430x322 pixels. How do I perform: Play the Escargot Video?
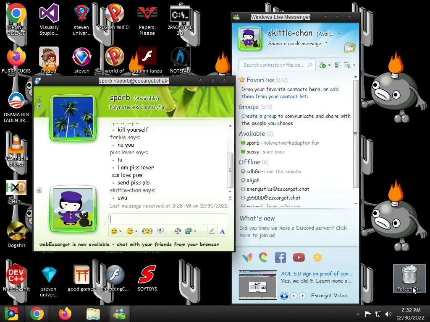pyautogui.click(x=284, y=296)
